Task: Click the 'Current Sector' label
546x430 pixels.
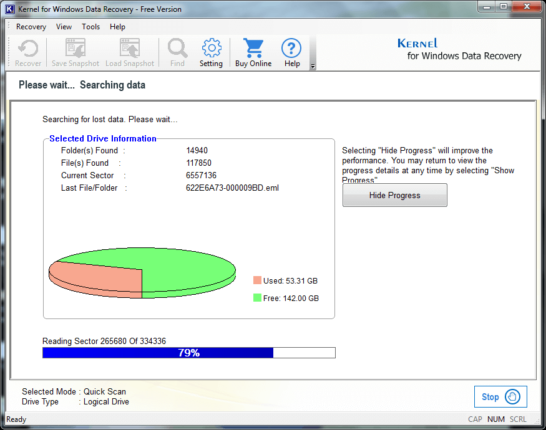Action: (x=87, y=175)
